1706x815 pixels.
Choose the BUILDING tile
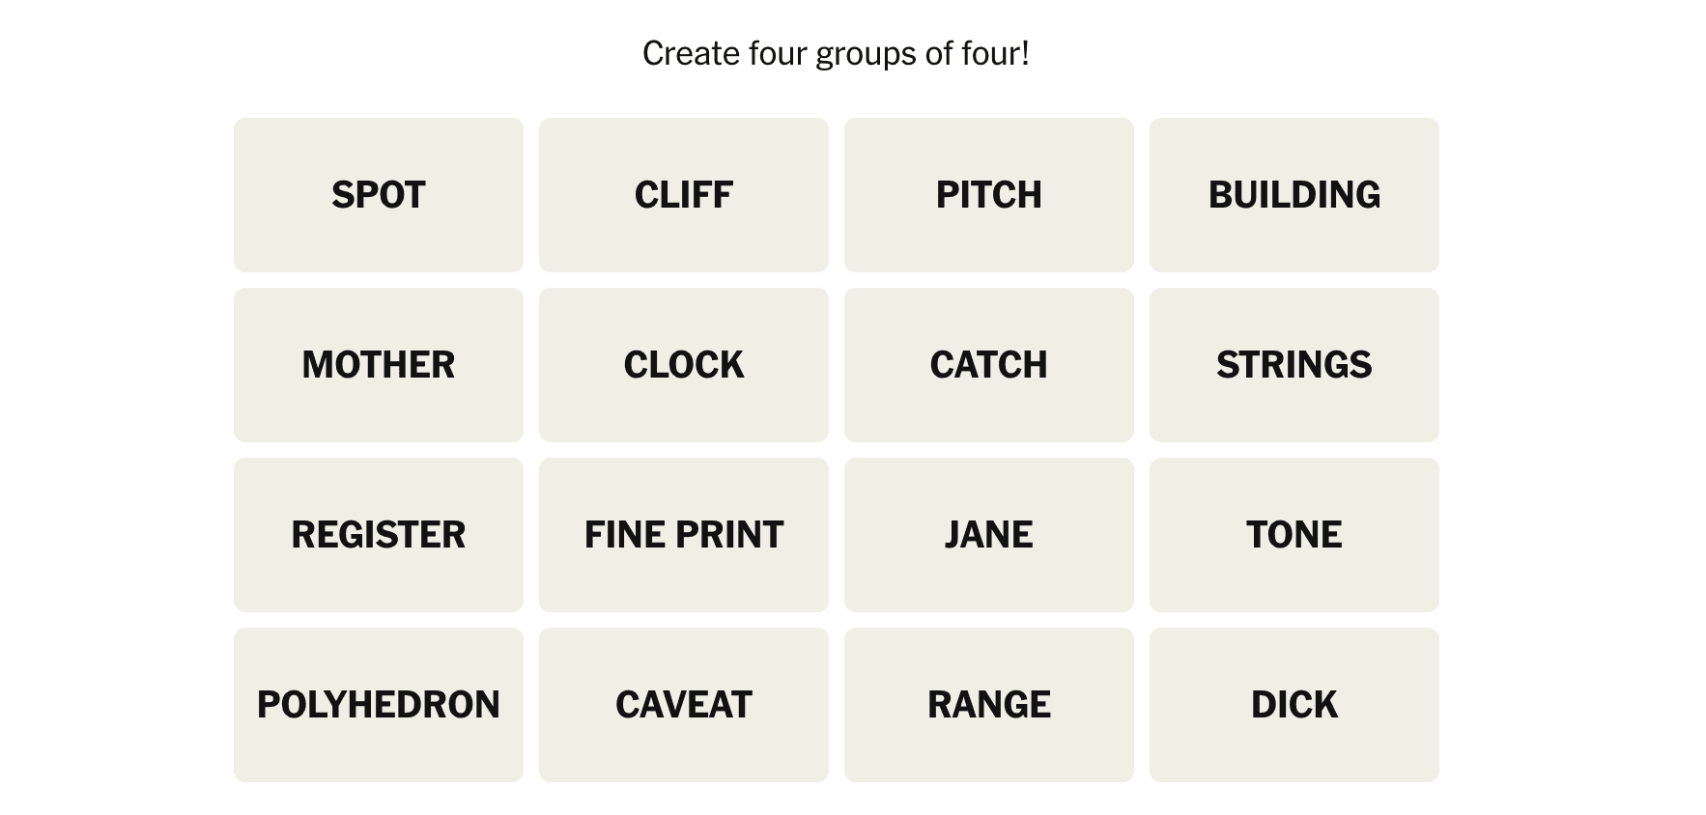(1294, 195)
